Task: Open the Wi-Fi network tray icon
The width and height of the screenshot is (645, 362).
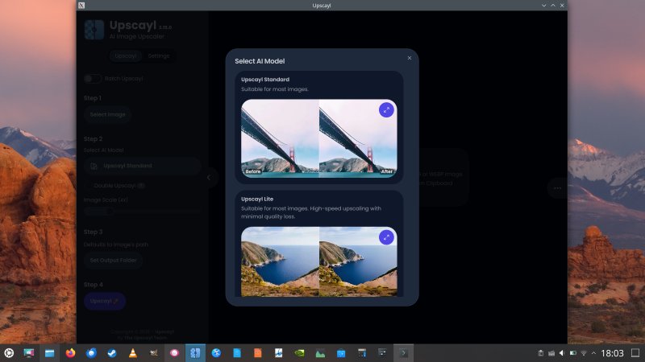Action: click(583, 353)
